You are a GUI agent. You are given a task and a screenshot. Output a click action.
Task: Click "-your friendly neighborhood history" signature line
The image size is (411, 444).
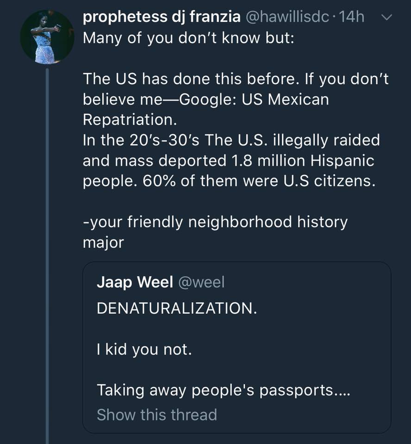click(x=215, y=222)
